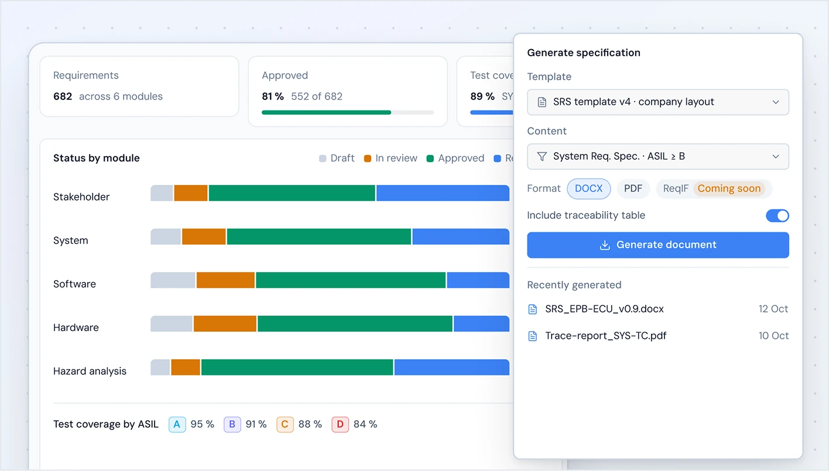Image resolution: width=829 pixels, height=471 pixels.
Task: Toggle the Approved legend entry
Action: (x=455, y=158)
